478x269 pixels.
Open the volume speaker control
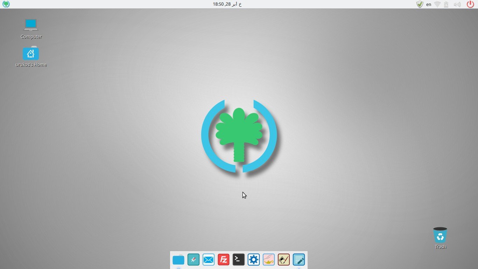pyautogui.click(x=457, y=5)
